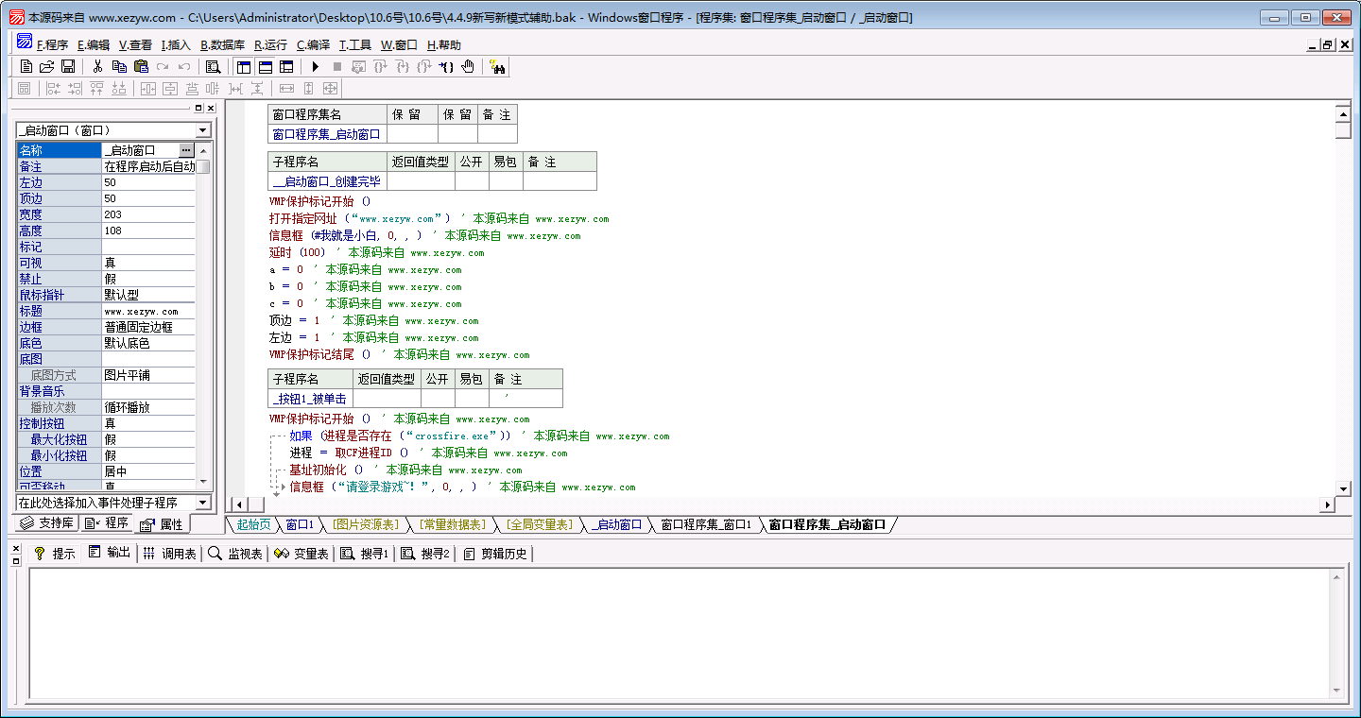Click the Cut (scissors) icon

click(x=96, y=66)
